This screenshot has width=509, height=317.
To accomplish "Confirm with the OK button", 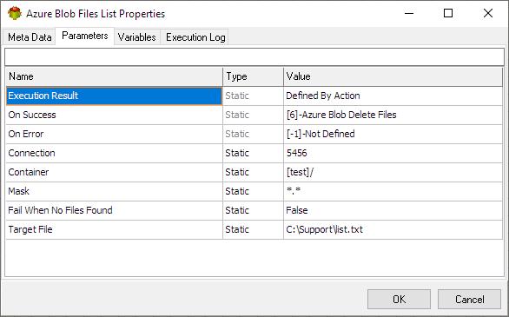I will point(399,299).
